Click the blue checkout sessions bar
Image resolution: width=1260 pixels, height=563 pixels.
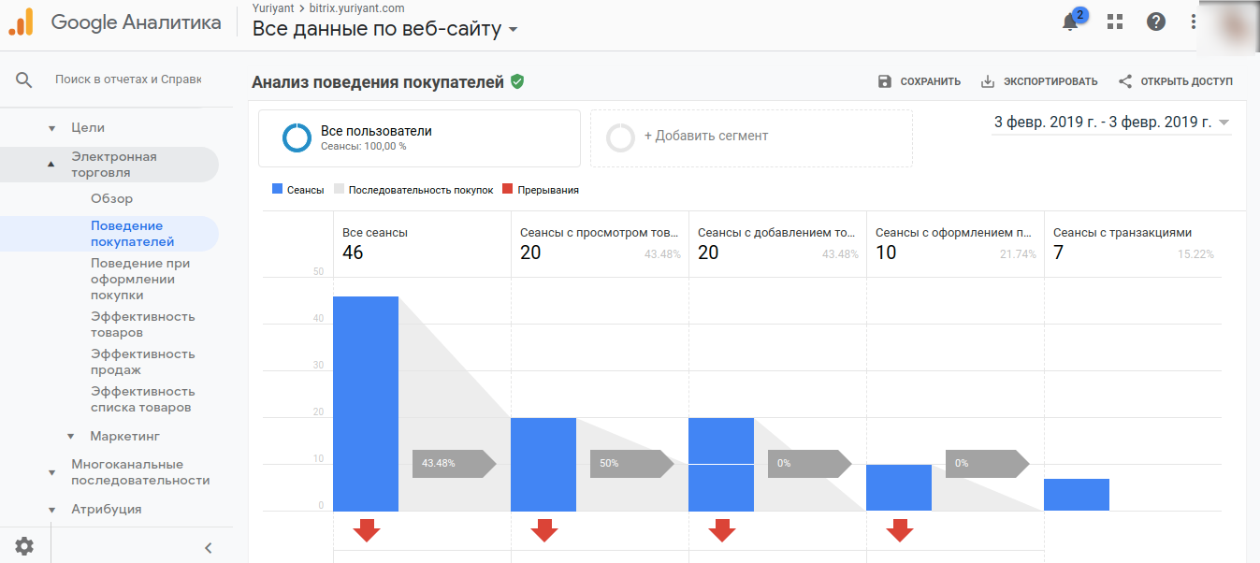point(899,488)
